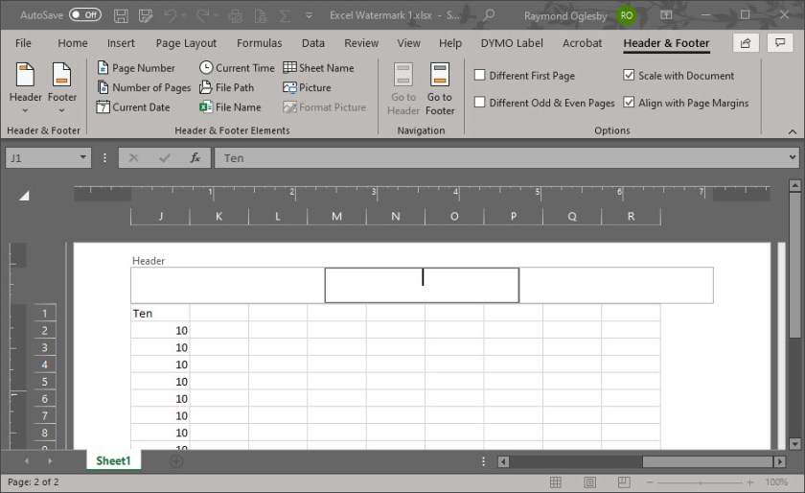
Task: Insert Page Number element into header
Action: [x=136, y=68]
